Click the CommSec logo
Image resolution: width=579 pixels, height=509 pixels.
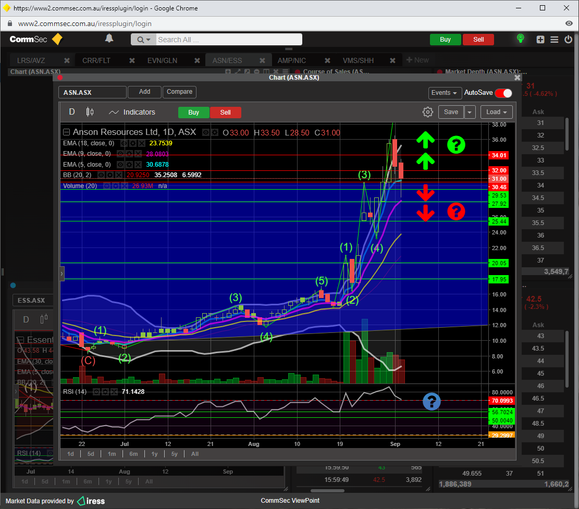36,39
